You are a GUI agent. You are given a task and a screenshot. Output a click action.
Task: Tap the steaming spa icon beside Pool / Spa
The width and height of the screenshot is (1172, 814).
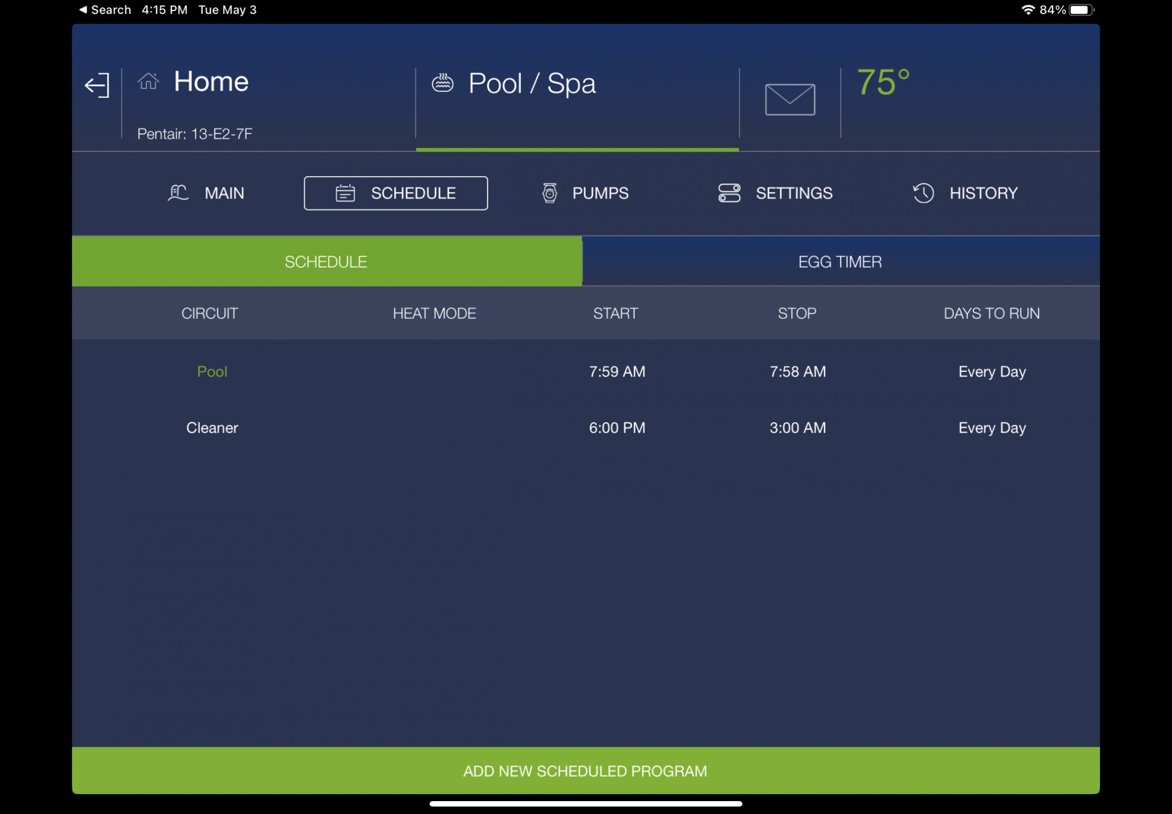[442, 83]
